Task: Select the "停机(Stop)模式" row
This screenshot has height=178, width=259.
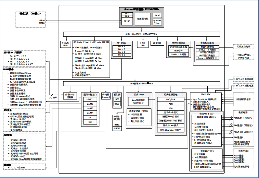Action: (171, 125)
